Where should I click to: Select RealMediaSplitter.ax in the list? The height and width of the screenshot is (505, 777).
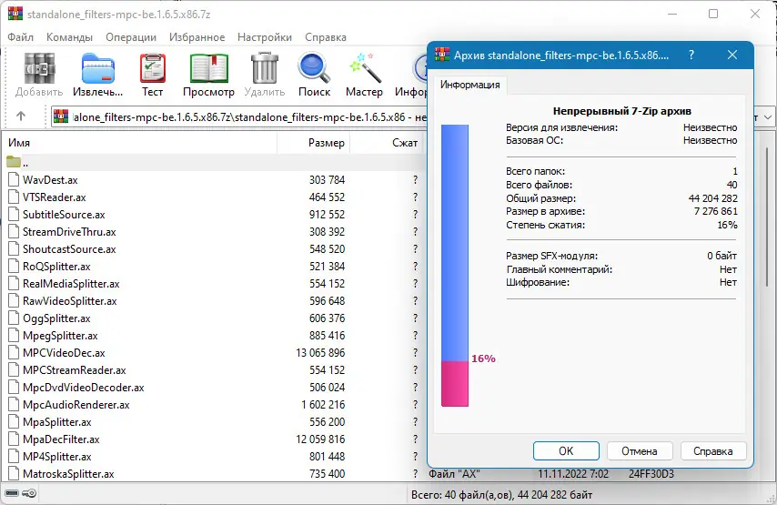(x=213, y=284)
